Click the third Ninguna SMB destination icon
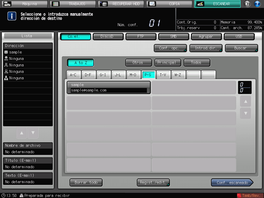The image size is (264, 198). tap(6, 72)
